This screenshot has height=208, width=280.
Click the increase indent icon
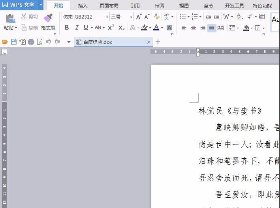[x=216, y=17]
